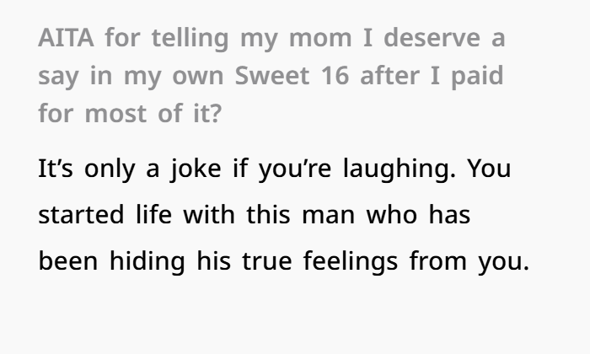590x354 pixels.
Task: Click the word "deserve" in the title
Action: [432, 38]
